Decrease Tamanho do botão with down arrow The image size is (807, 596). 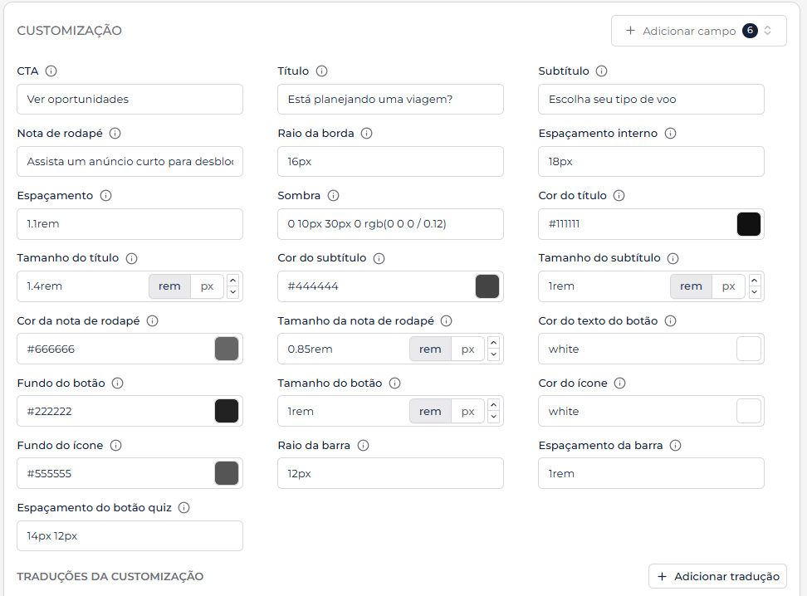[493, 417]
